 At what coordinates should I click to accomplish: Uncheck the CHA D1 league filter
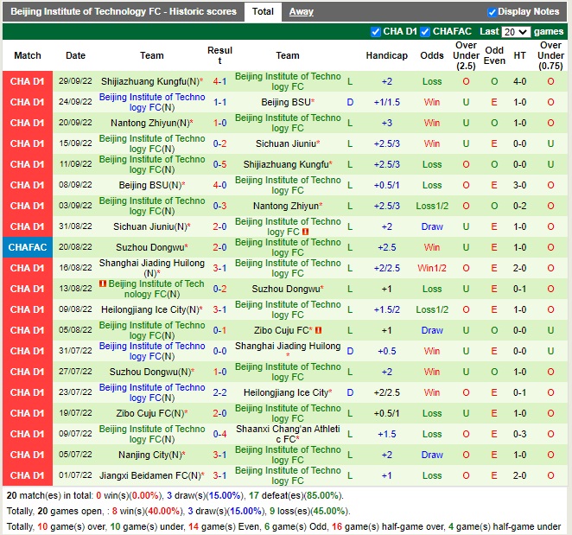[376, 32]
